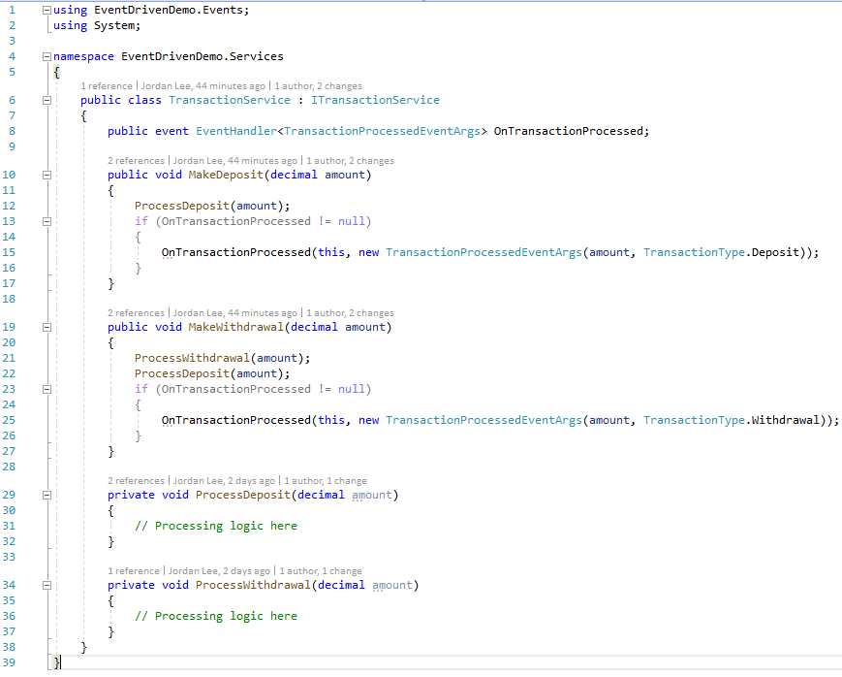Click the ProcessDeposit method name on line 29
The height and width of the screenshot is (677, 842).
point(243,495)
